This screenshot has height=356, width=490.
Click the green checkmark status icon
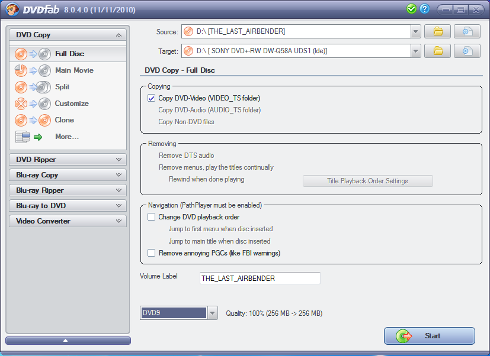pyautogui.click(x=411, y=9)
